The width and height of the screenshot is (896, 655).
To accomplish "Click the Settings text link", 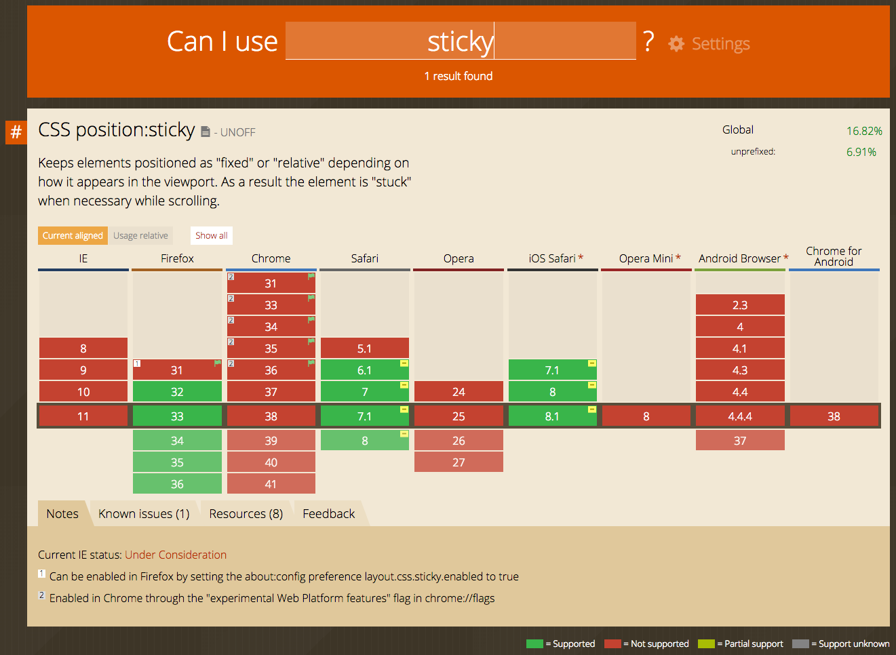I will 721,44.
